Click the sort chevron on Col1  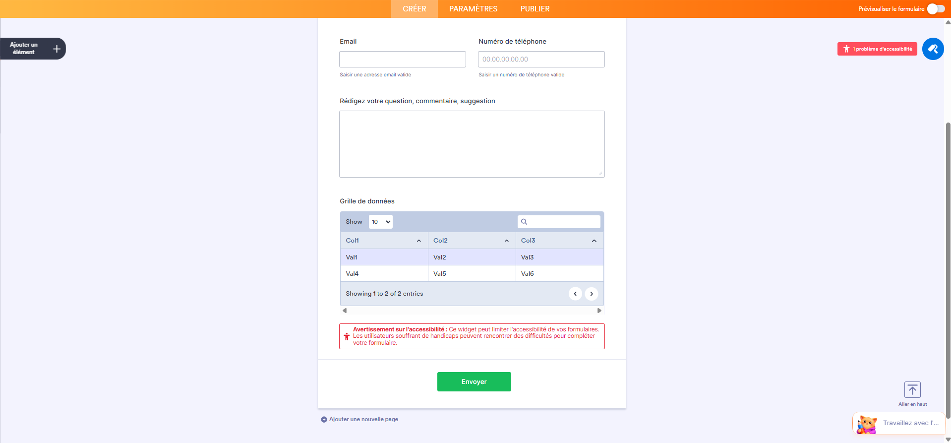418,240
